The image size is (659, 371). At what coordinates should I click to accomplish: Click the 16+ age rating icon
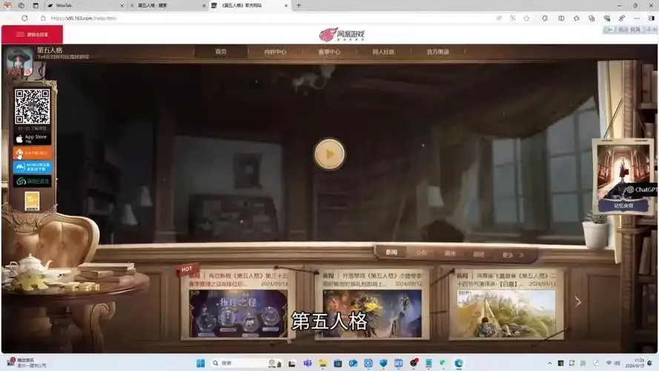32,201
